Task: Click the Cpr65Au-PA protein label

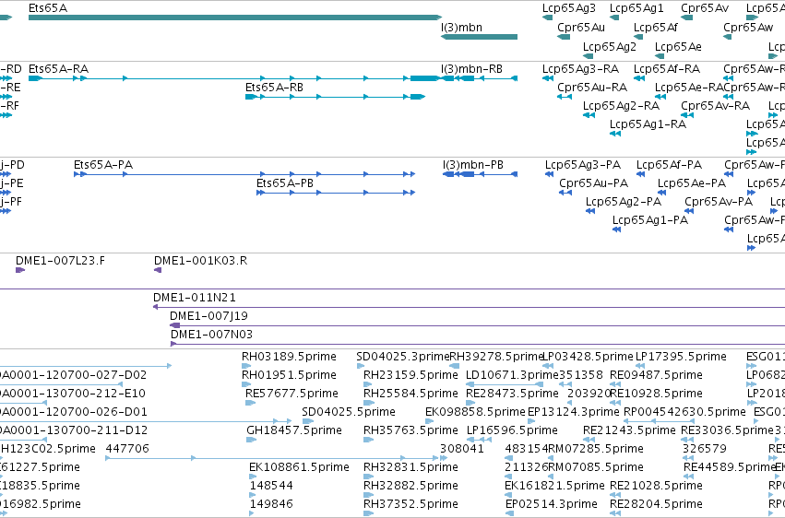Action: tap(594, 183)
